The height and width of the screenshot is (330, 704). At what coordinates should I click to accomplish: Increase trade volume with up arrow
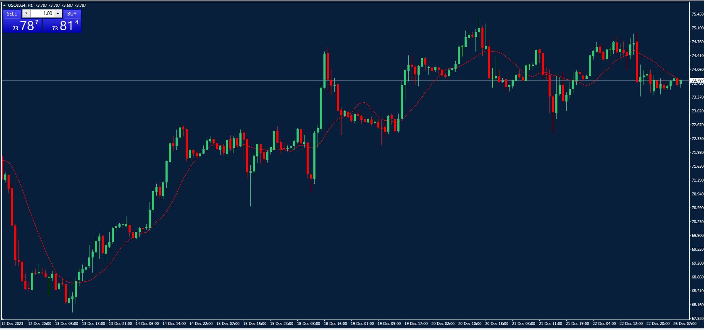pyautogui.click(x=58, y=13)
